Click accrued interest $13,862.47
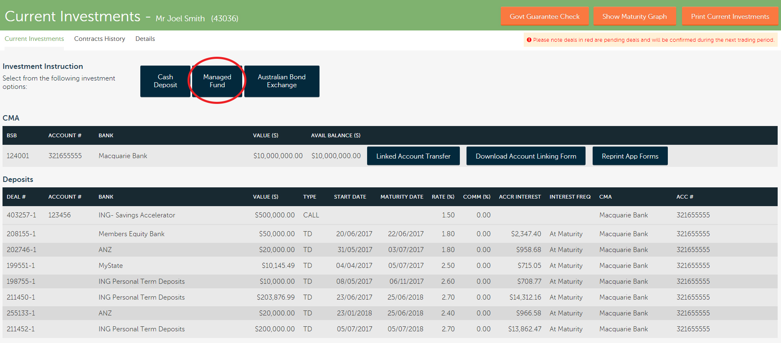Viewport: 781px width, 343px height. [525, 329]
